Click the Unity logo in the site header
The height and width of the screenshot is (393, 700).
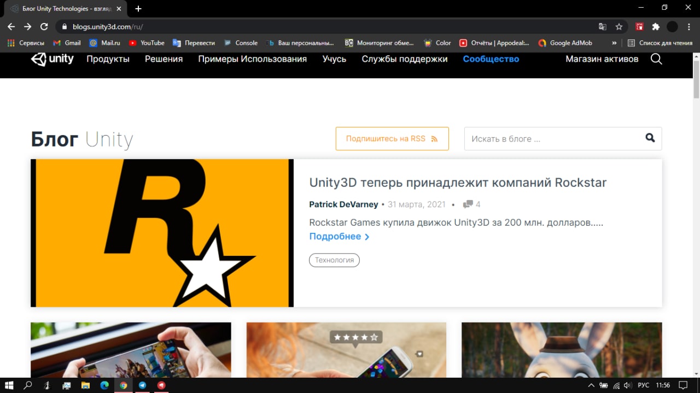pos(52,59)
